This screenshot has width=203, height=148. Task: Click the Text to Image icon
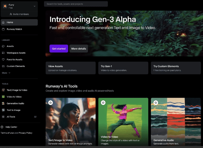[3, 110]
